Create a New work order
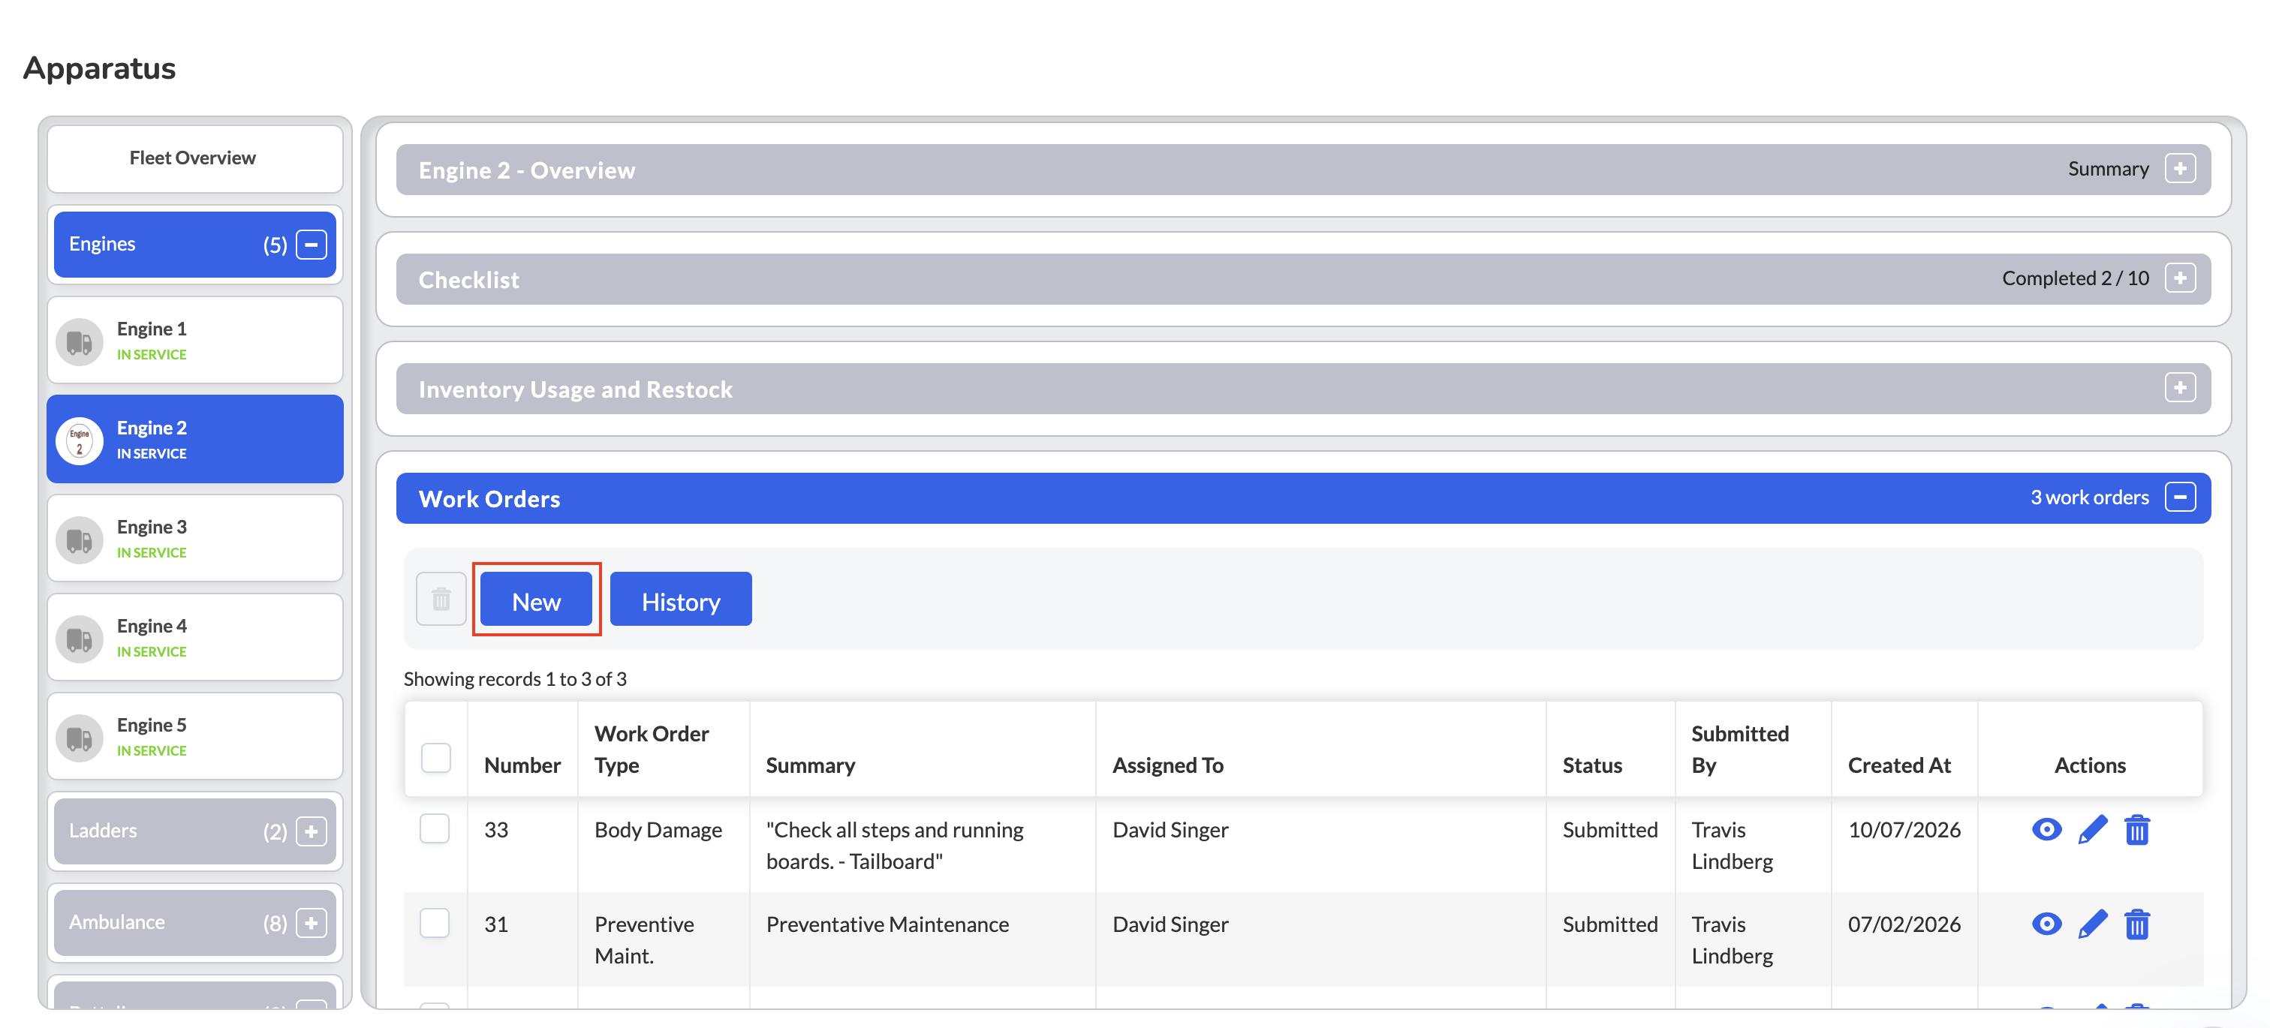This screenshot has height=1028, width=2270. click(x=536, y=601)
